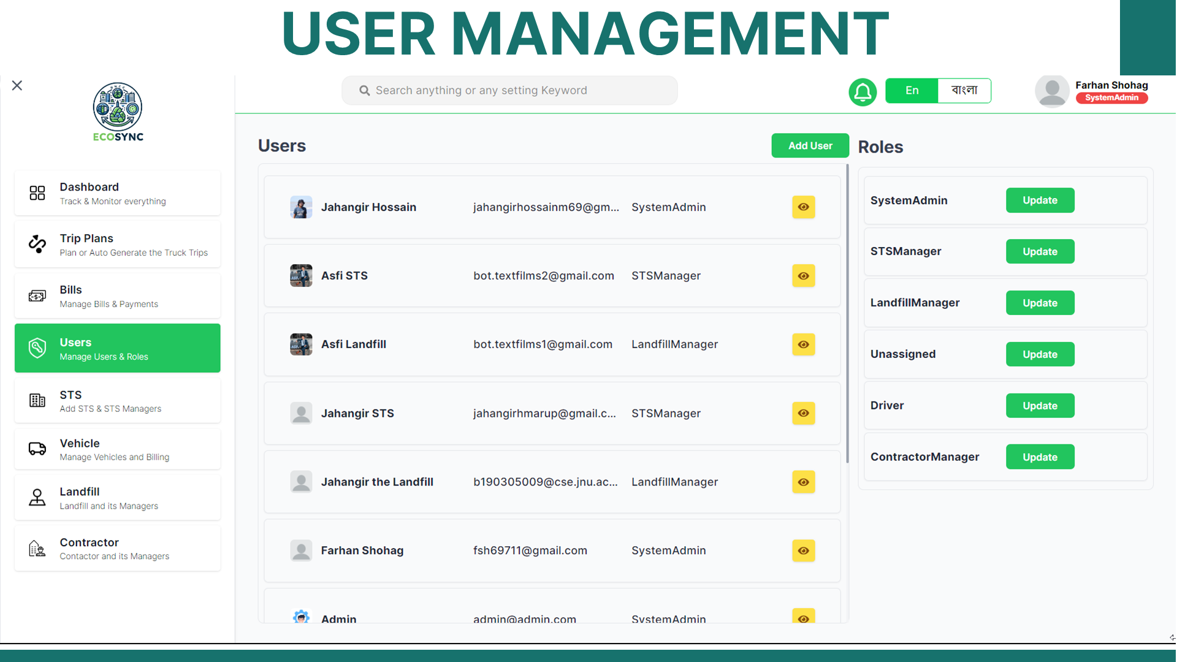The image size is (1177, 662).
Task: Click Farhan Shohag profile avatar in header
Action: pyautogui.click(x=1052, y=91)
